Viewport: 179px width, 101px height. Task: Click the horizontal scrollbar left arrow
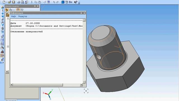[x=11, y=85]
